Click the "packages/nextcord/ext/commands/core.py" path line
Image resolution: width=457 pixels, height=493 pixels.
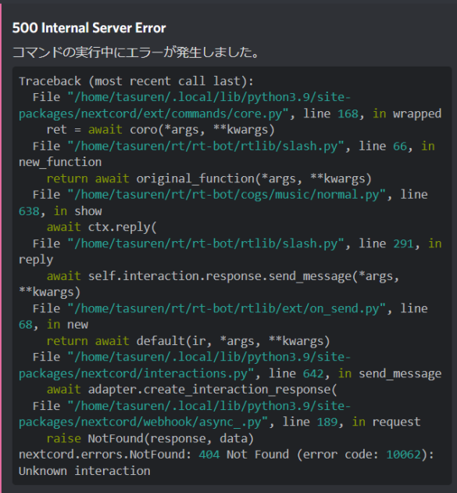click(230, 113)
